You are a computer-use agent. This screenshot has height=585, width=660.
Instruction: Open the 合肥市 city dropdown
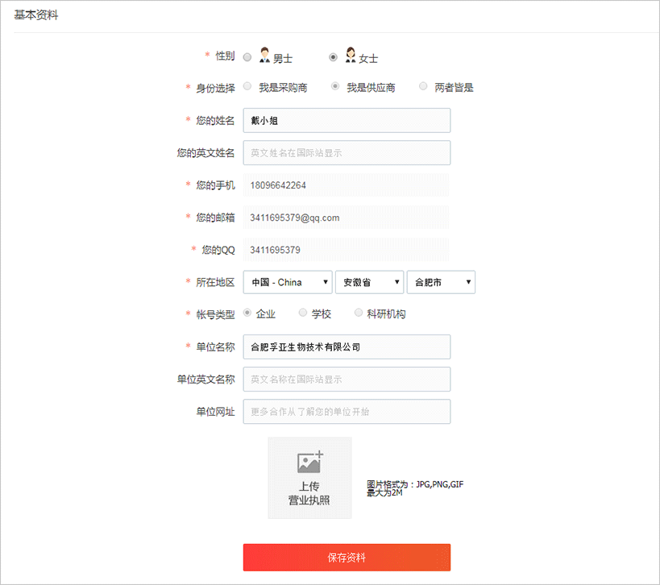tap(441, 282)
